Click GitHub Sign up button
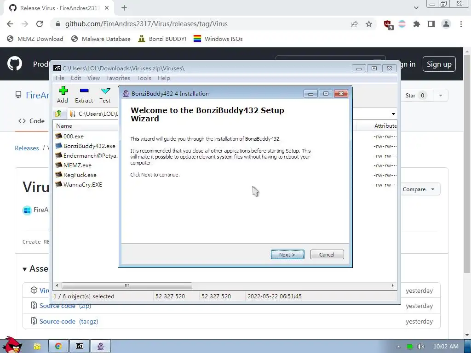This screenshot has height=353, width=471. (x=439, y=64)
